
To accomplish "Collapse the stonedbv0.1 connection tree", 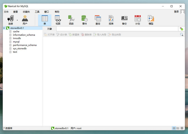I will point(4,28).
